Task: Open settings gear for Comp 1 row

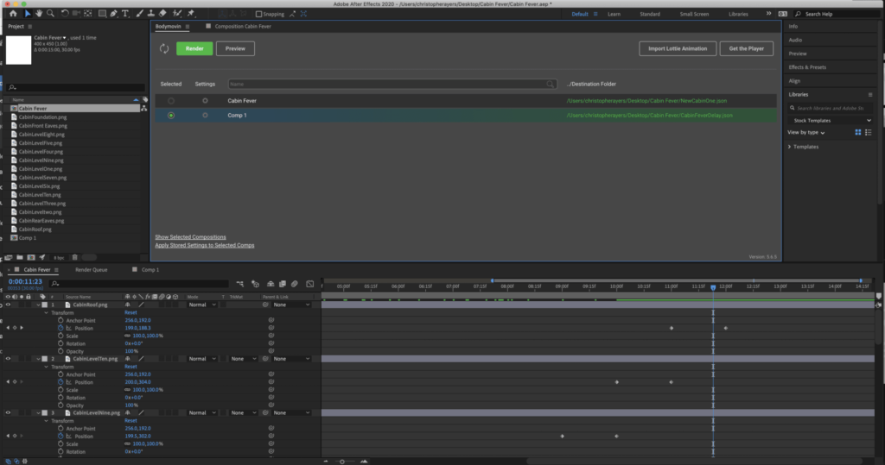Action: (205, 115)
